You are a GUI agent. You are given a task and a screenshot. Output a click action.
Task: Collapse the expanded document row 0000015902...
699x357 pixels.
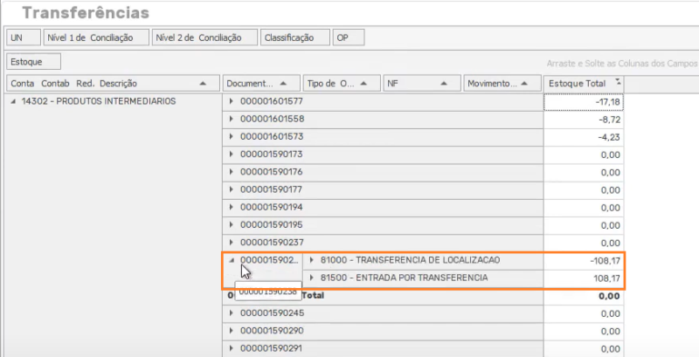coord(231,261)
